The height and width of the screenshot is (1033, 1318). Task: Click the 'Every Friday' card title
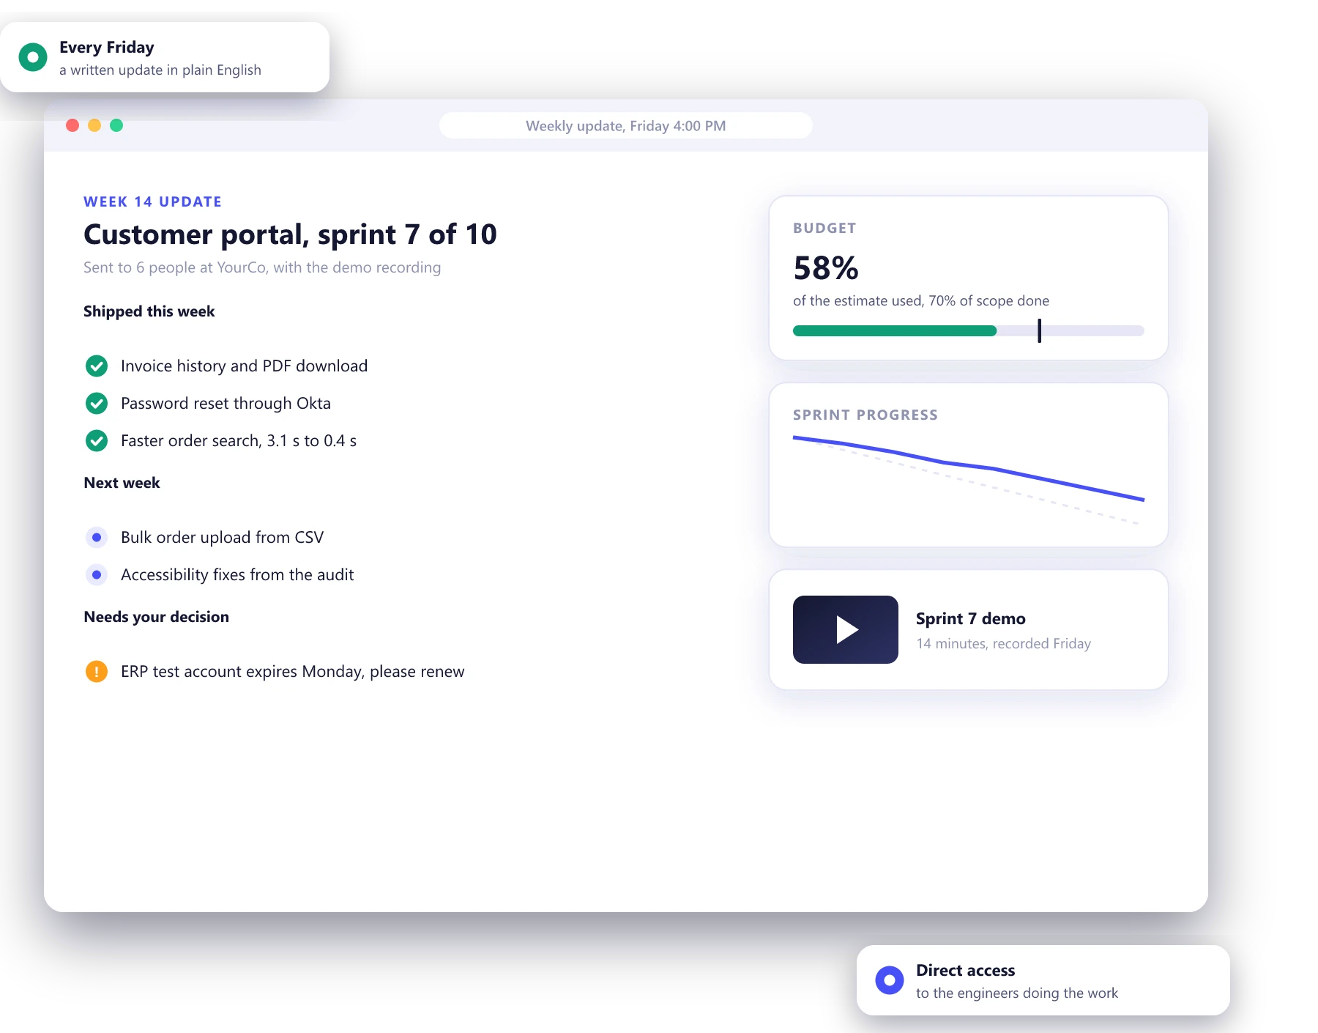pyautogui.click(x=107, y=47)
